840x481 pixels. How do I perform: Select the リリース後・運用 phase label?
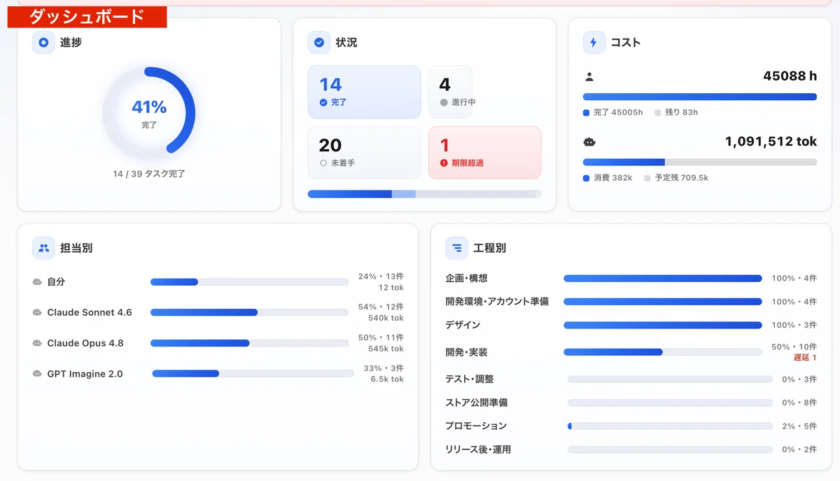pos(478,450)
